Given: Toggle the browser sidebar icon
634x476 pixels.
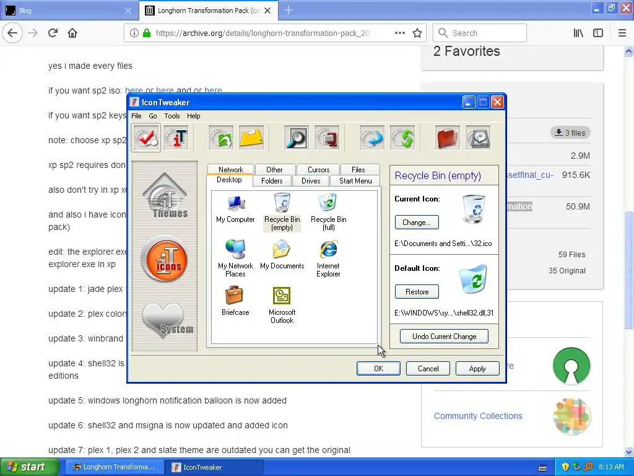Looking at the screenshot, I should coord(598,33).
